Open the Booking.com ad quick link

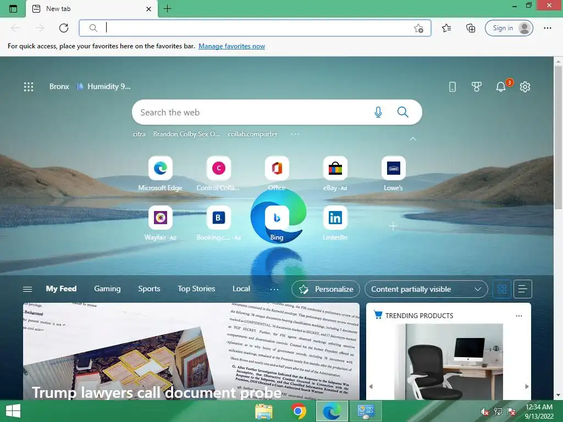218,223
